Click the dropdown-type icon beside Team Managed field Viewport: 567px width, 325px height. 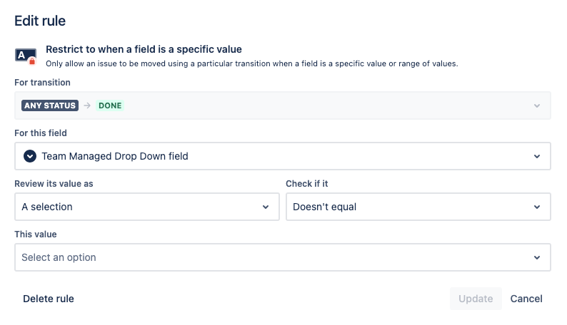click(30, 156)
